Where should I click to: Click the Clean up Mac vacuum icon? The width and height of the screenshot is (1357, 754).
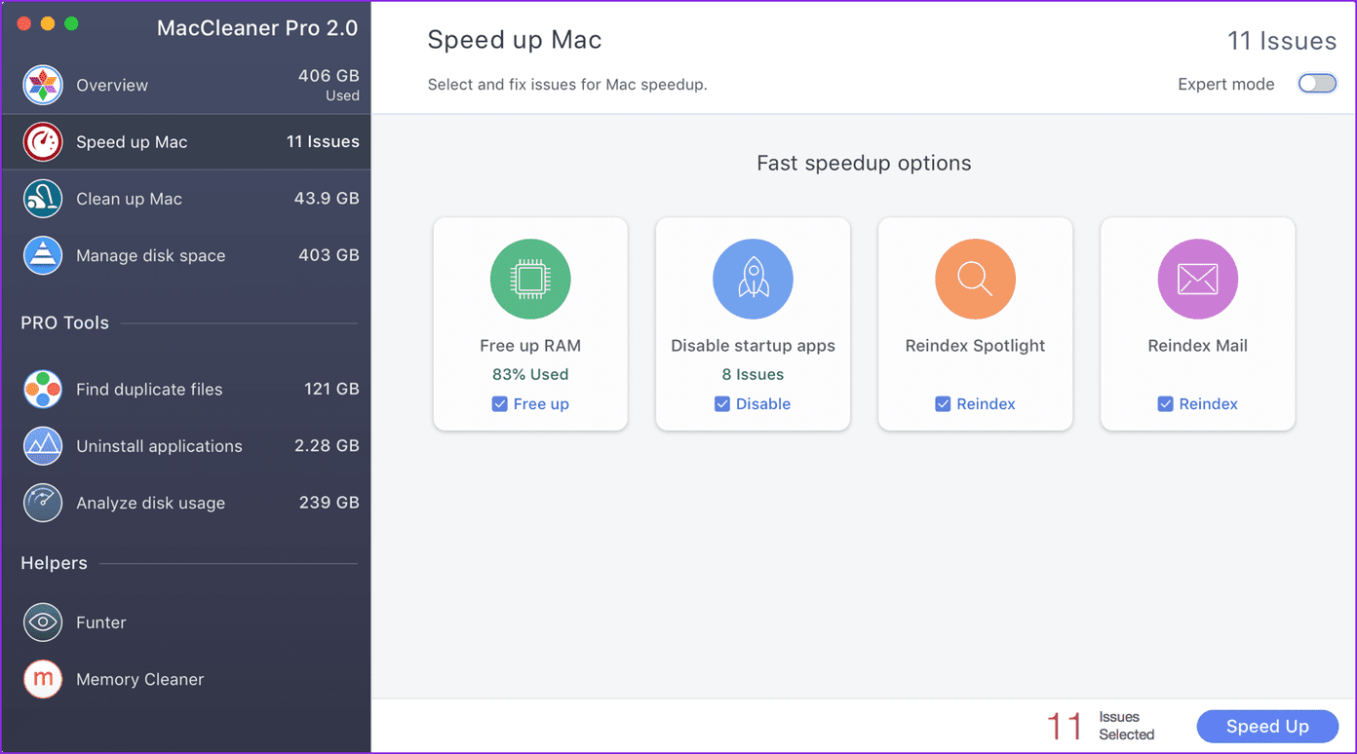point(43,199)
